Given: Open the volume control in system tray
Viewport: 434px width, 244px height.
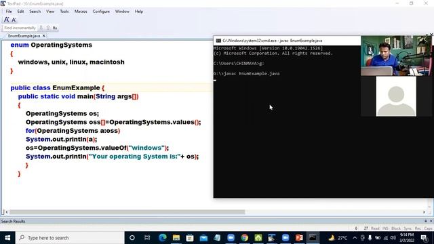Looking at the screenshot, I should click(393, 238).
